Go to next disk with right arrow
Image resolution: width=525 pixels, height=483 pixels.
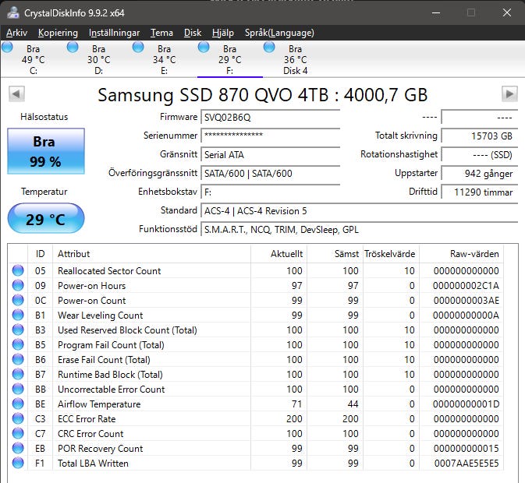(x=509, y=94)
